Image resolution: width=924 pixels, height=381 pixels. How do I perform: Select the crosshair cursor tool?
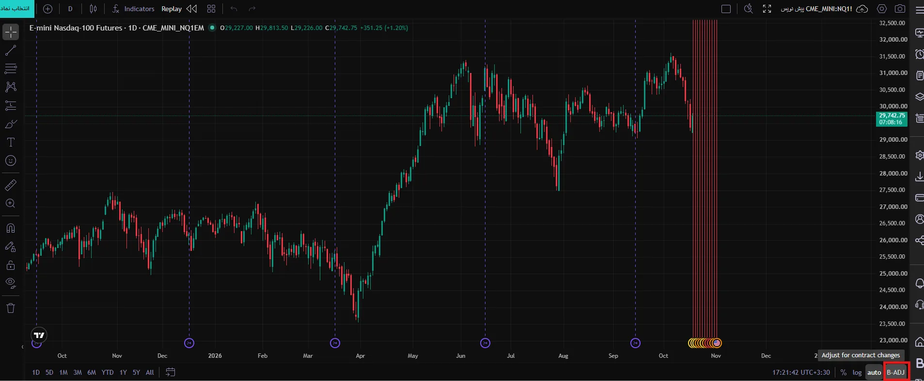tap(11, 32)
